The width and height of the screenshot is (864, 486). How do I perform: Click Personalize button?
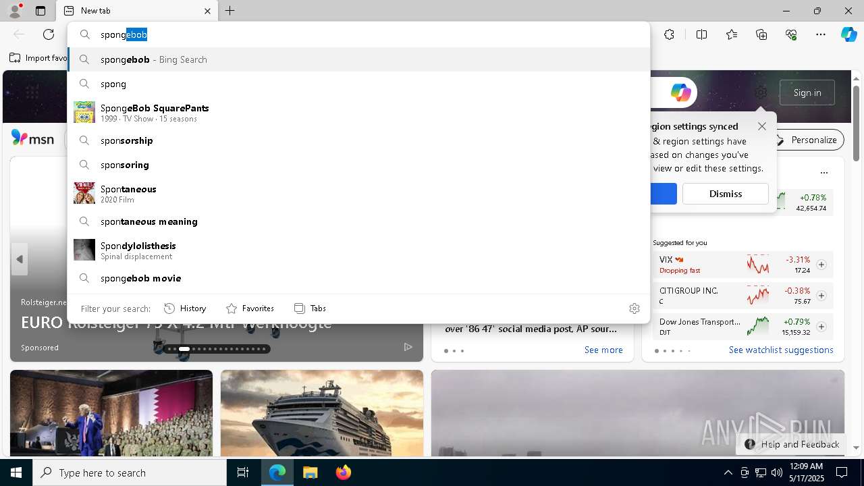click(x=807, y=140)
